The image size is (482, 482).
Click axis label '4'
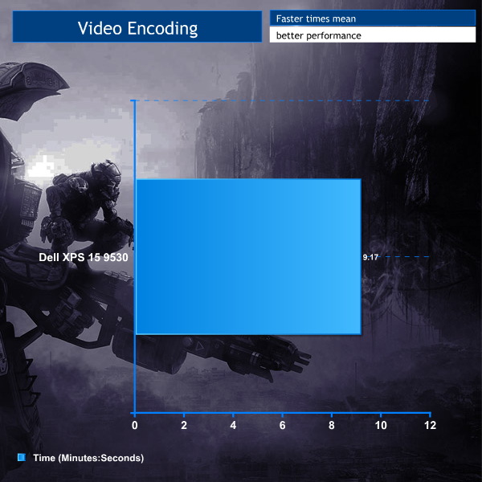[233, 426]
